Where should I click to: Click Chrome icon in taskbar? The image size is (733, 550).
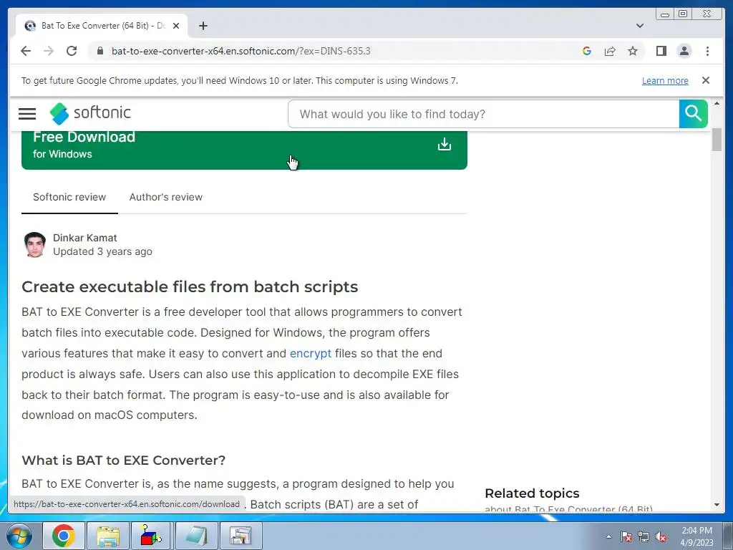[64, 536]
